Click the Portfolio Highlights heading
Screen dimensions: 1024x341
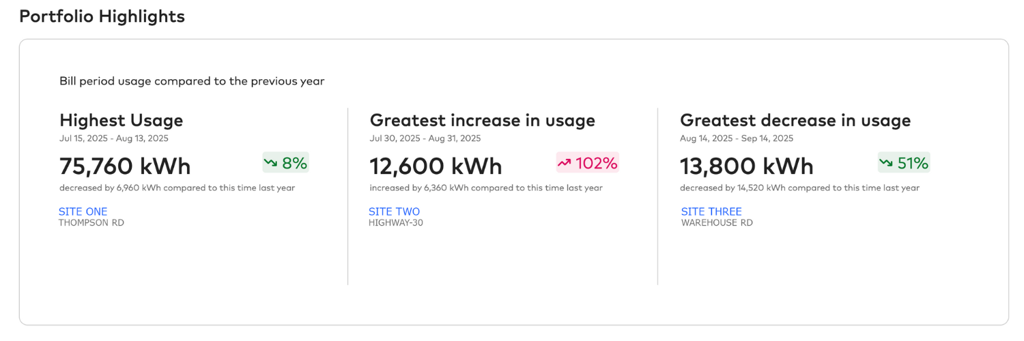pos(102,16)
